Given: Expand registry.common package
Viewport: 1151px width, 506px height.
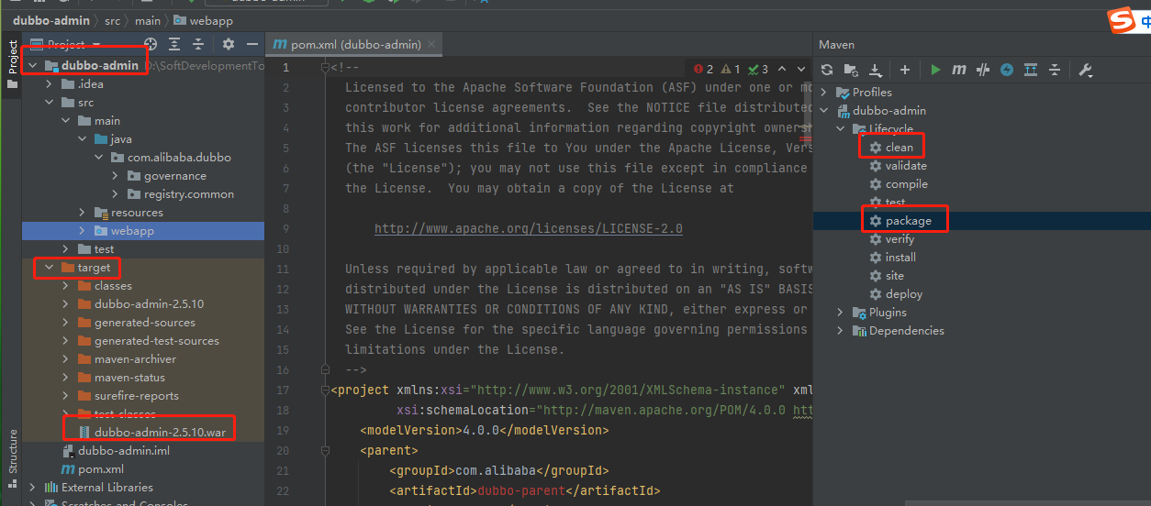Looking at the screenshot, I should 116,193.
